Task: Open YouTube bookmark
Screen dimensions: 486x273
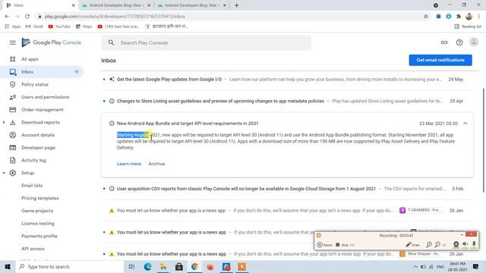Action: pyautogui.click(x=59, y=27)
